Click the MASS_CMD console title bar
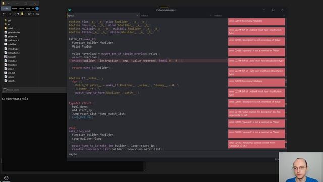Image resolution: width=323 pixels, height=182 pixels. pyautogui.click(x=34, y=90)
